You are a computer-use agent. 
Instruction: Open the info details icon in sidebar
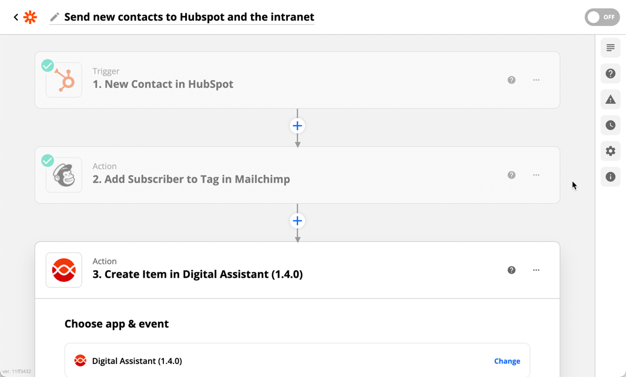[611, 177]
